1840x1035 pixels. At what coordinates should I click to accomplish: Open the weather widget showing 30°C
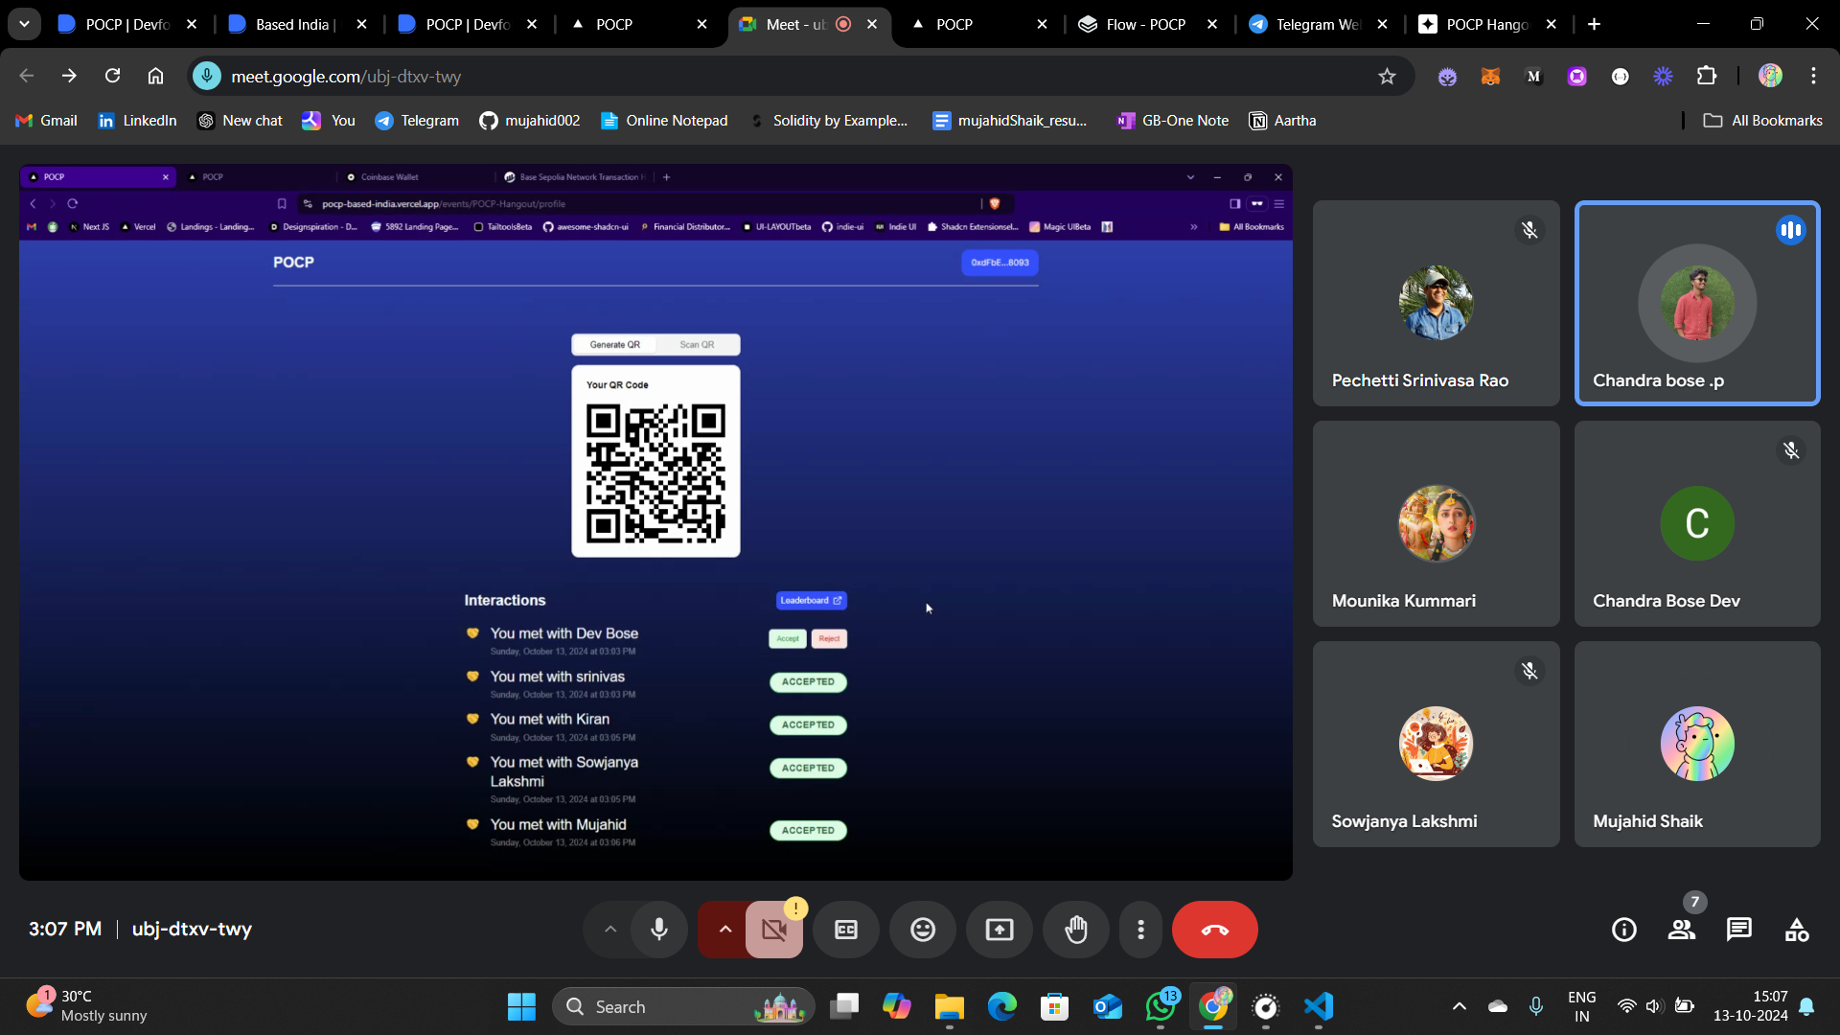click(x=86, y=1006)
